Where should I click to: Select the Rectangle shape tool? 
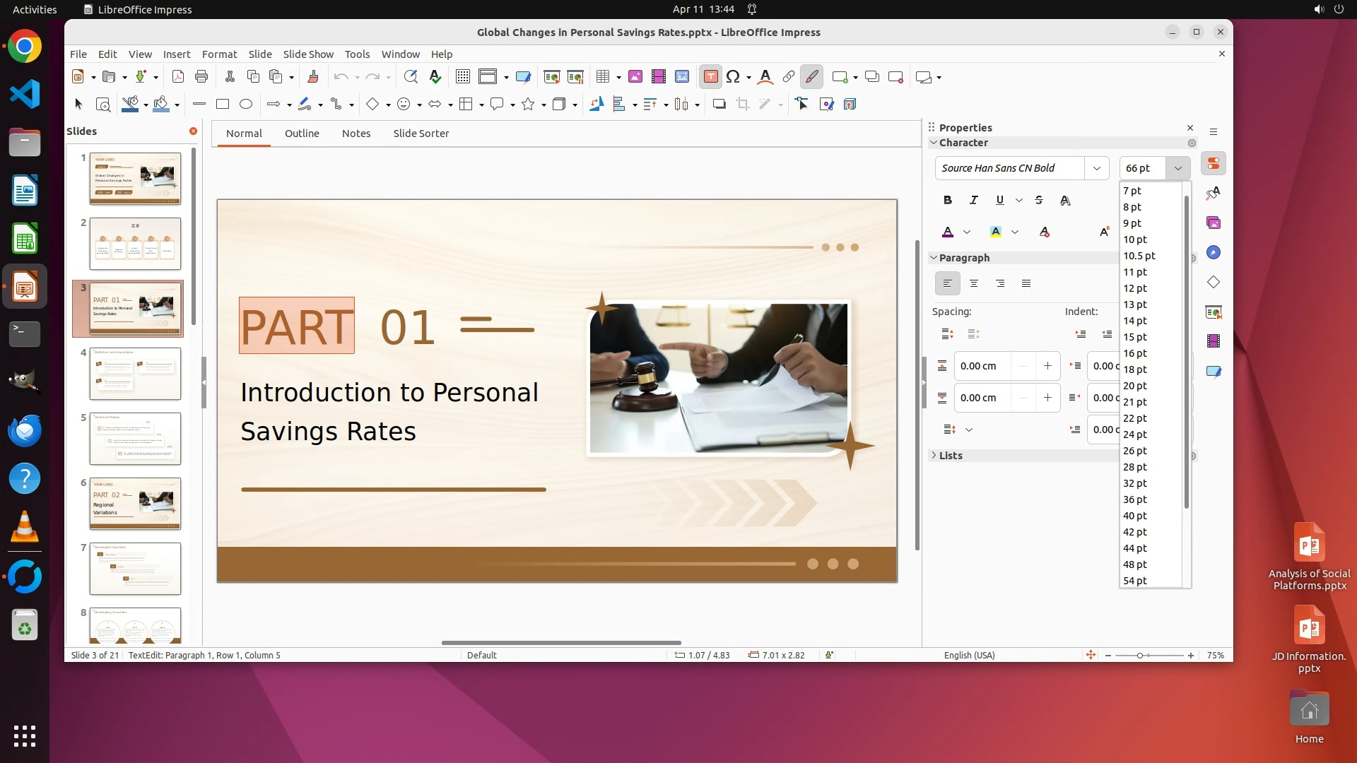pos(223,105)
